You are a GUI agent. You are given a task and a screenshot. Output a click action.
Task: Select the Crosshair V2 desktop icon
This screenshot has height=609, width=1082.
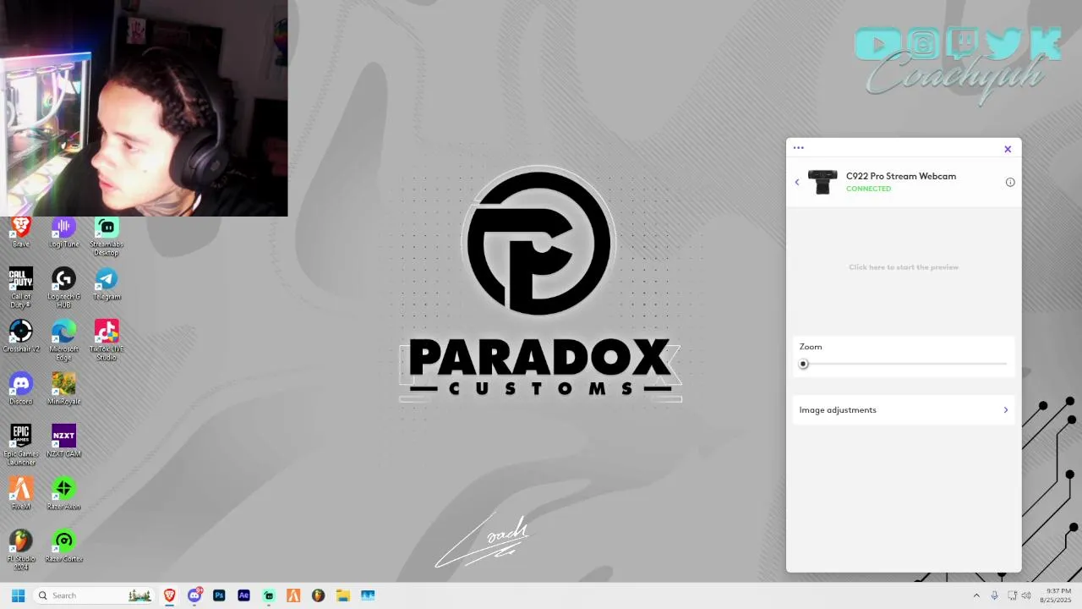(x=20, y=337)
